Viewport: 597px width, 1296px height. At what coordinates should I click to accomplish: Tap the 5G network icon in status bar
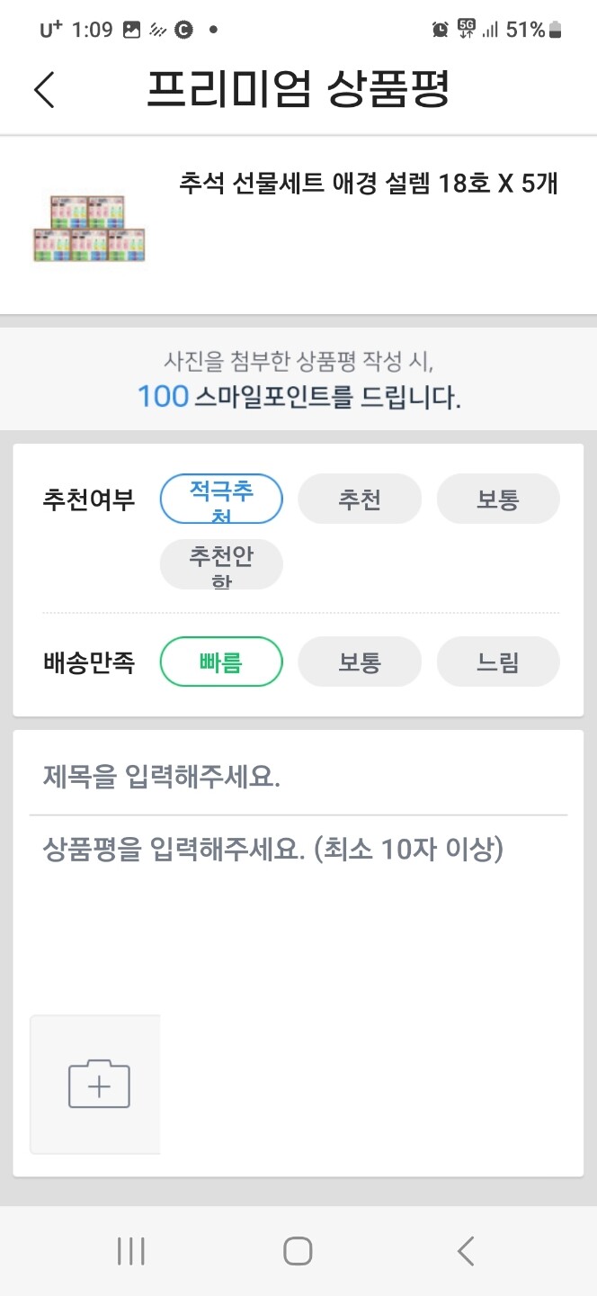[467, 29]
